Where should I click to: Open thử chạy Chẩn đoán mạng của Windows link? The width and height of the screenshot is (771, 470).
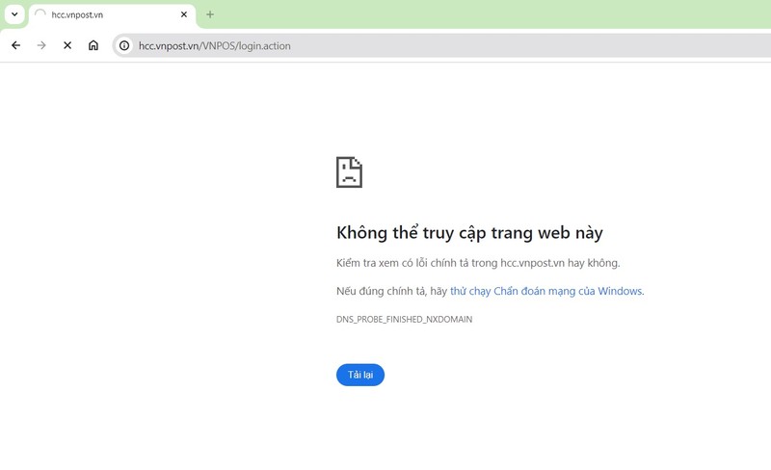point(546,291)
